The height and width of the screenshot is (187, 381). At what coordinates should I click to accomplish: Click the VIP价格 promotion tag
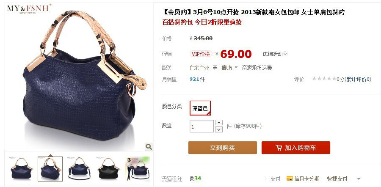coord(201,54)
